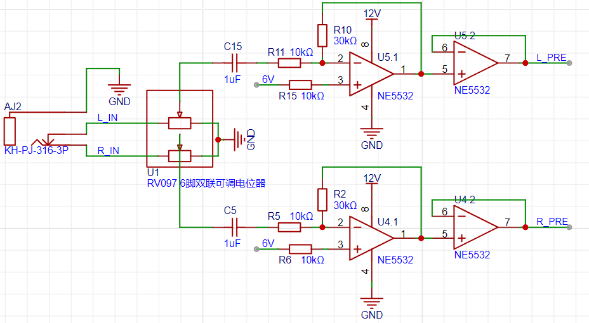Click the R10 30kΩ value text
Viewport: 589px width, 323px height.
[x=345, y=41]
